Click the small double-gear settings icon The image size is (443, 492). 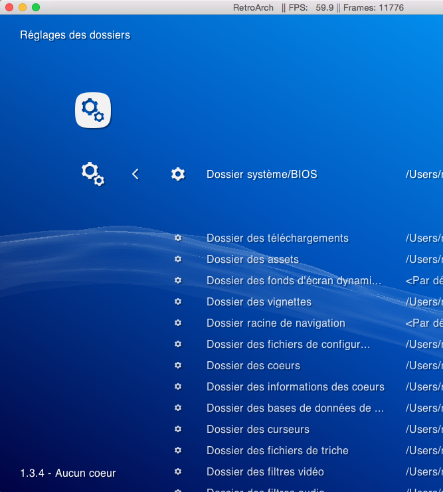click(x=93, y=174)
